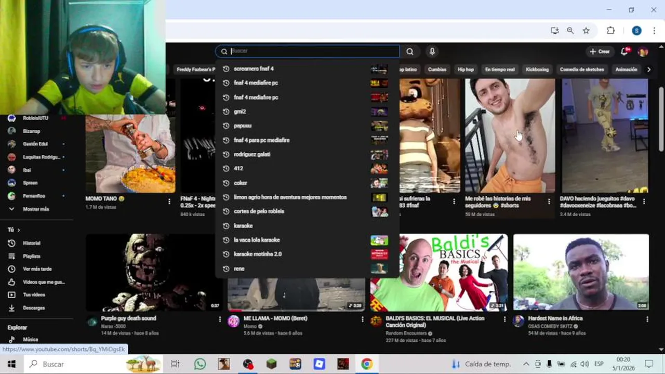Open the Random Encounters channel avatar
This screenshot has width=665, height=374.
coord(376,321)
